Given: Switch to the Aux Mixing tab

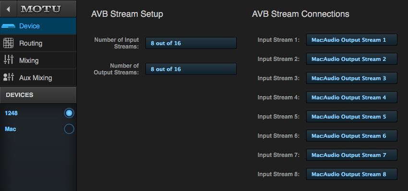Looking at the screenshot, I should click(x=38, y=78).
